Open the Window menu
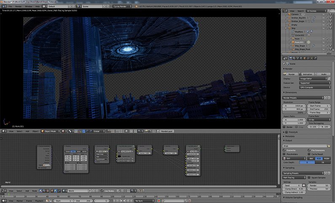 tap(28, 6)
